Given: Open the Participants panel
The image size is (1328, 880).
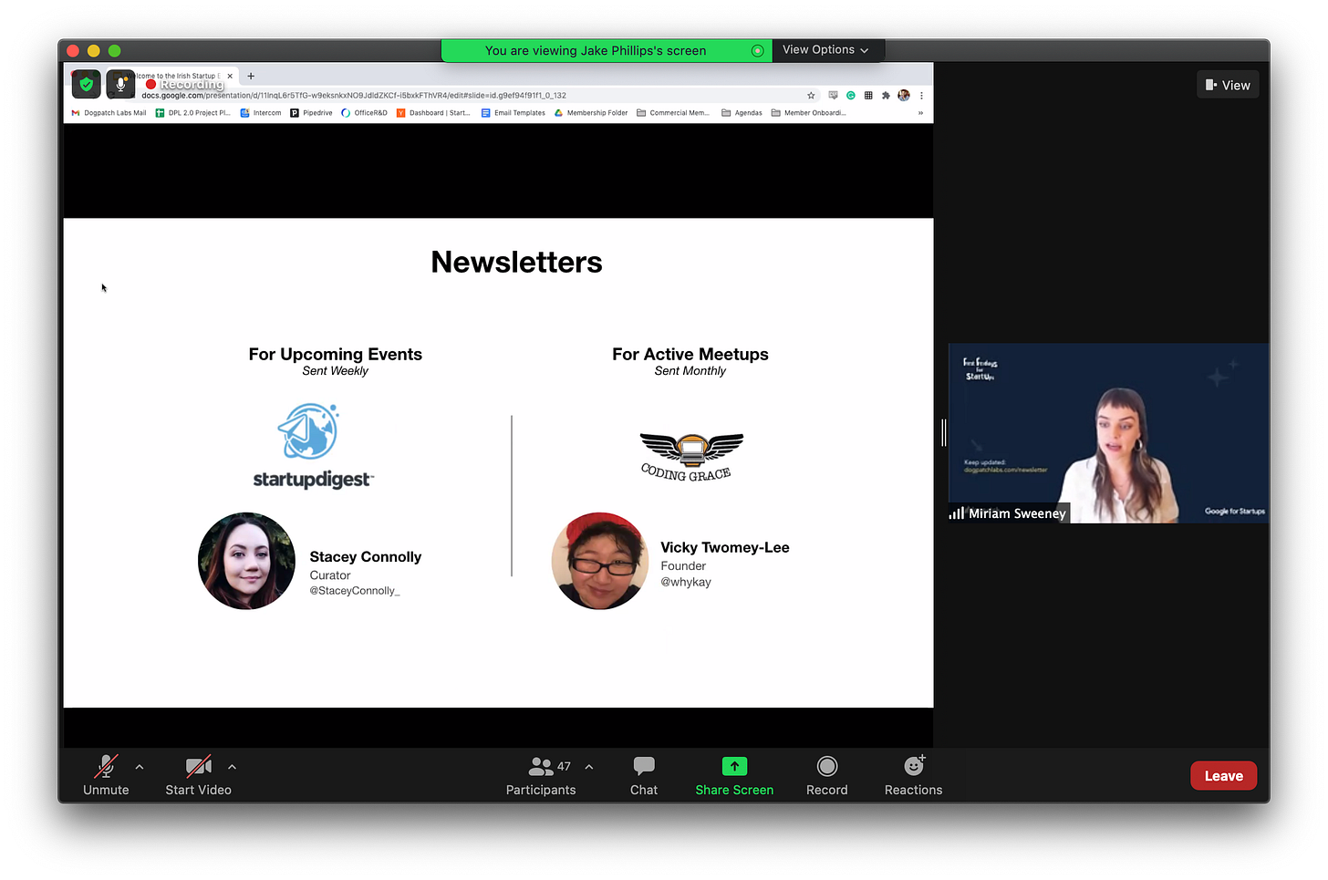Looking at the screenshot, I should [541, 775].
